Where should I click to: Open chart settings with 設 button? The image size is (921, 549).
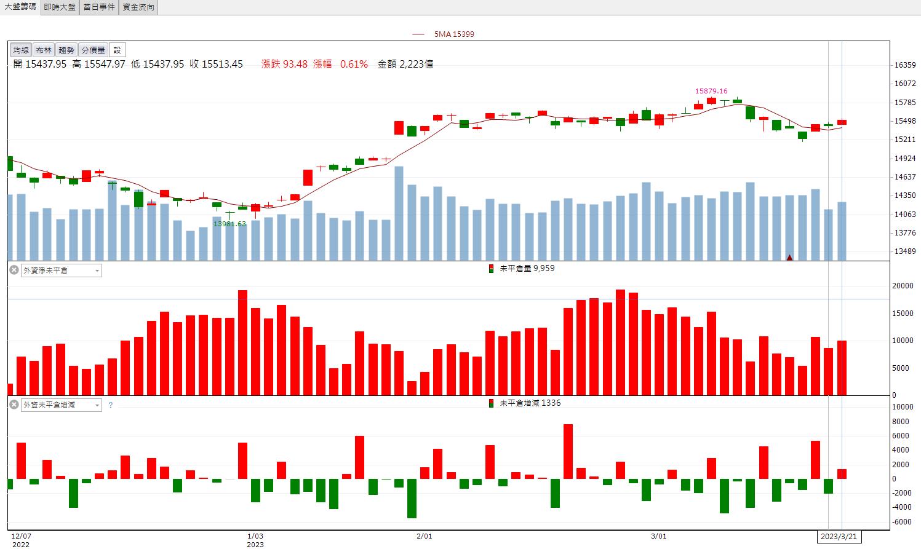pos(117,50)
